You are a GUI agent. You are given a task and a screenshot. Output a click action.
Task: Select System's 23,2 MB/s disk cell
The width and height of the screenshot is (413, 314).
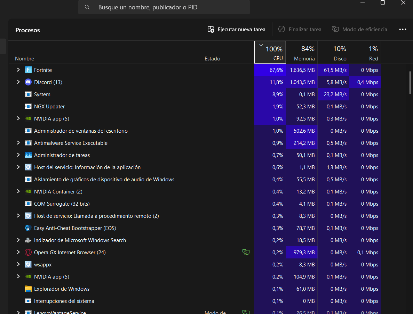333,94
